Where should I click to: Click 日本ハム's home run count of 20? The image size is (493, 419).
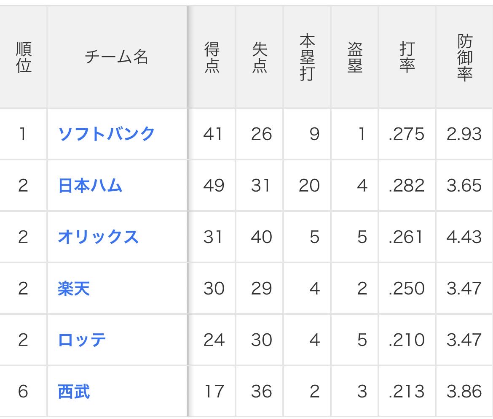[309, 186]
